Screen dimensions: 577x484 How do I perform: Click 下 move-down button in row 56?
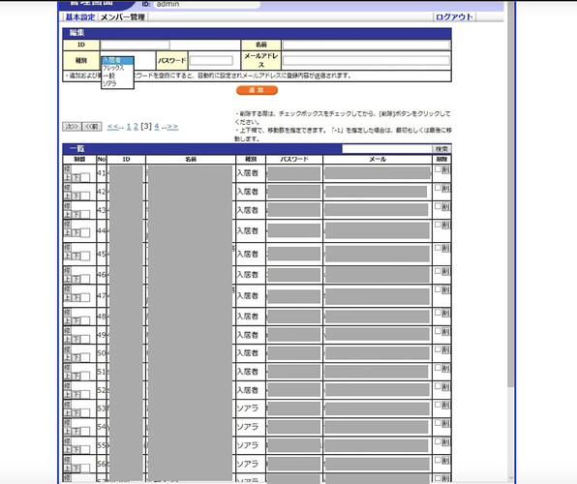(76, 468)
